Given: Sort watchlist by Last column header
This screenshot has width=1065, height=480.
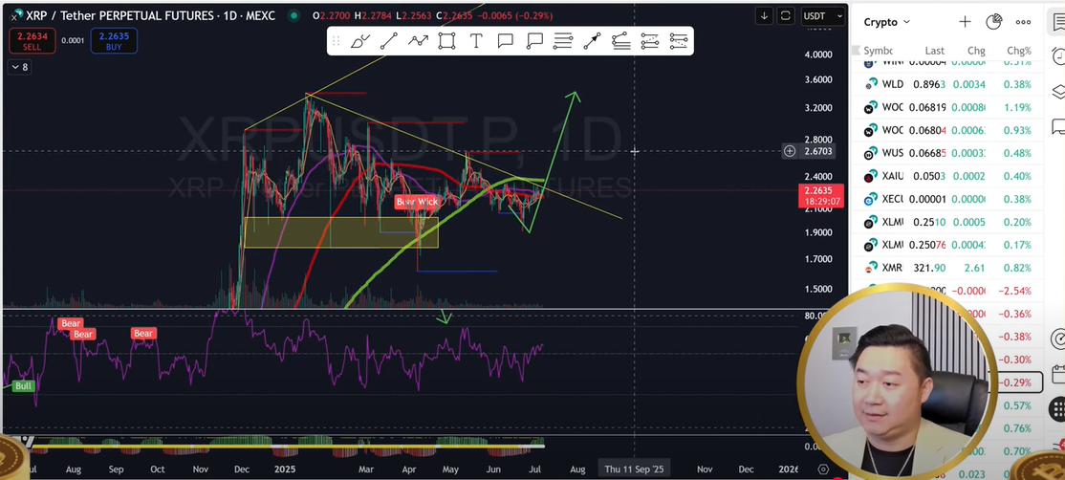Looking at the screenshot, I should tap(934, 51).
